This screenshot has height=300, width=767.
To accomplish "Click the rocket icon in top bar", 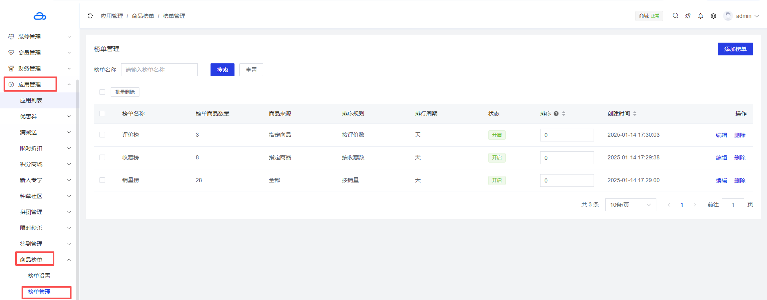I will (688, 16).
